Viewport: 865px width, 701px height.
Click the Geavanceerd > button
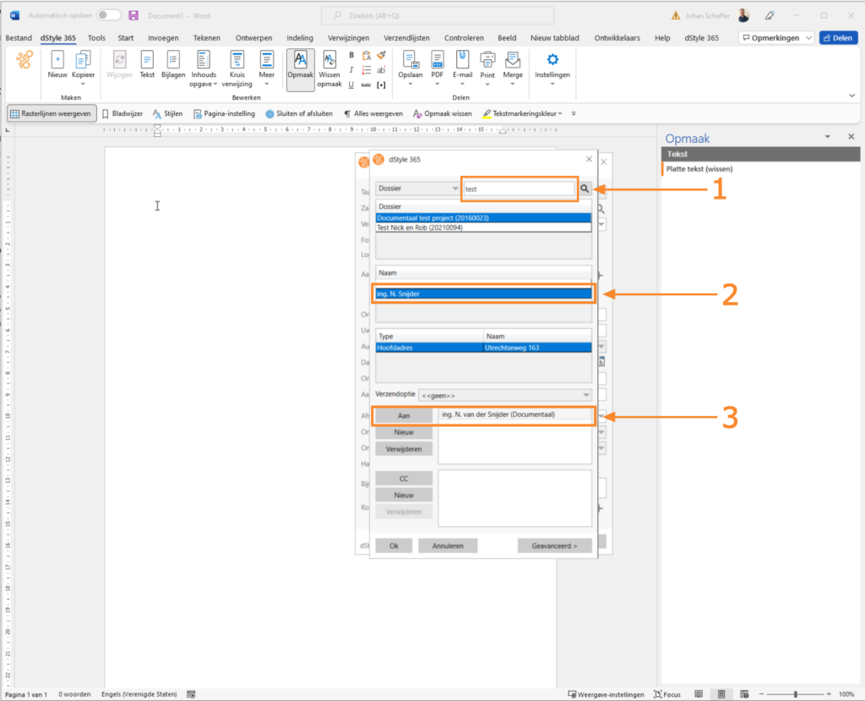pos(554,545)
